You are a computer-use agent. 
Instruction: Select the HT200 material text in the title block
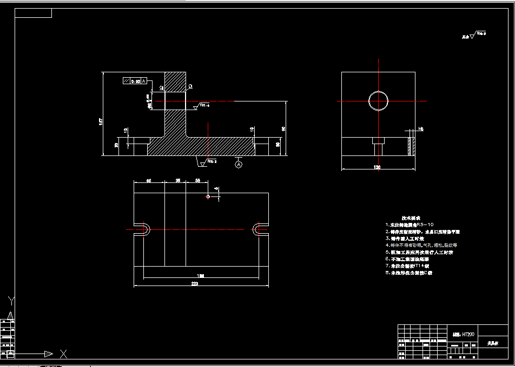463,335
